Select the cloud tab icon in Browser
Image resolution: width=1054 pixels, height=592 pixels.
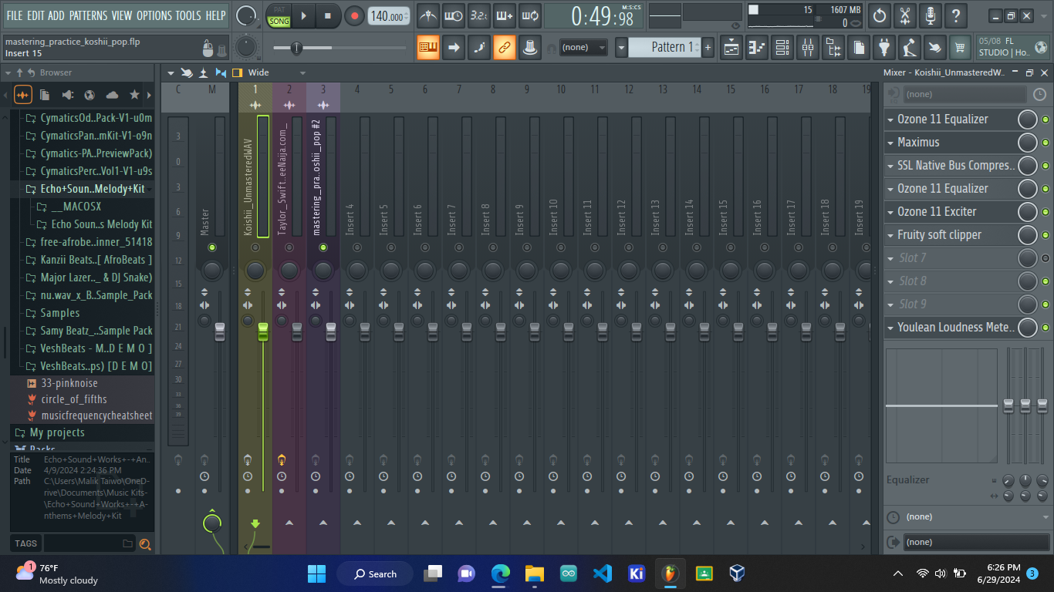coord(112,95)
